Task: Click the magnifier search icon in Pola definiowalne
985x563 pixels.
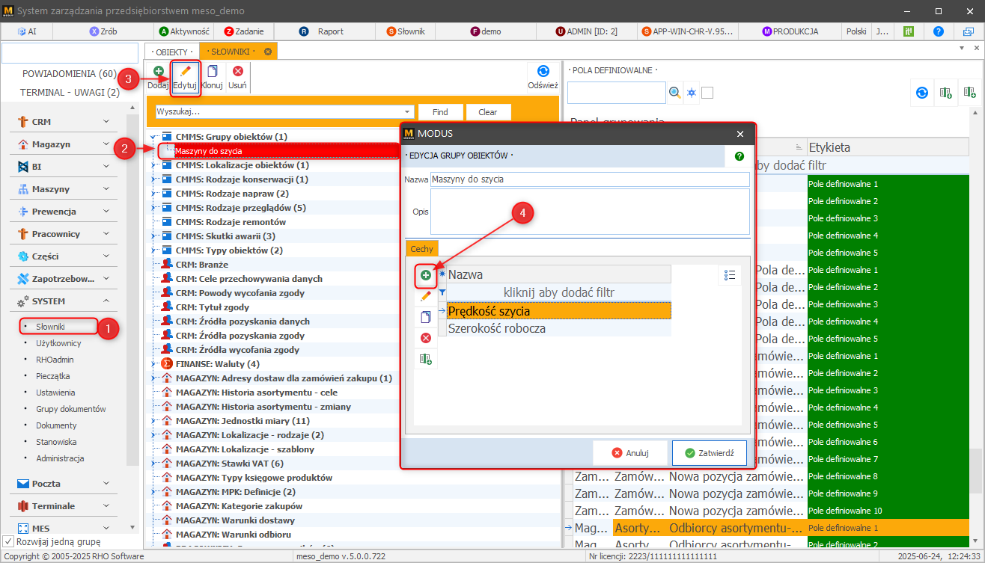Action: 675,93
